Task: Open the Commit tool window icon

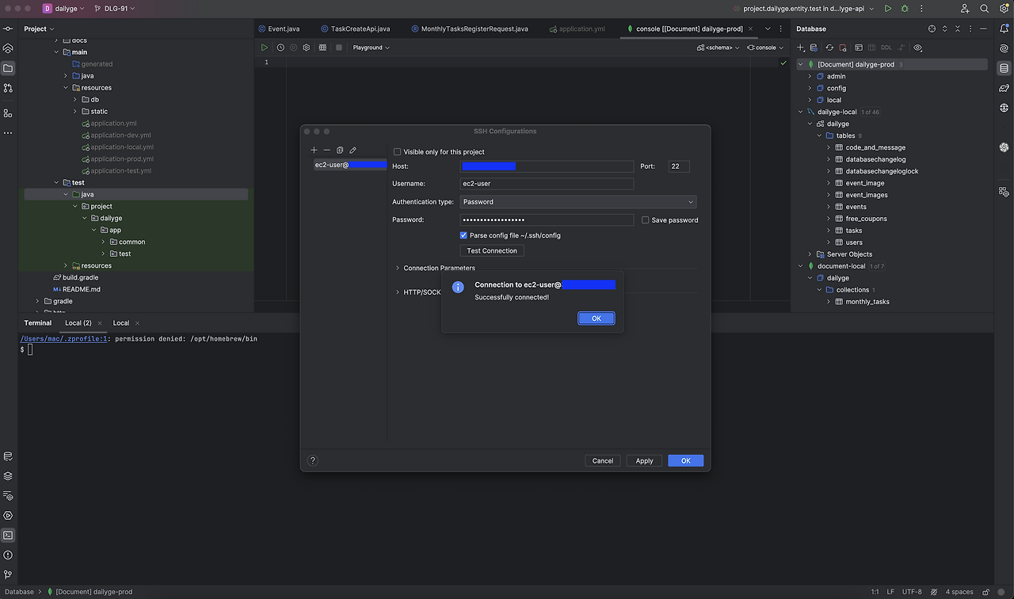Action: [8, 29]
